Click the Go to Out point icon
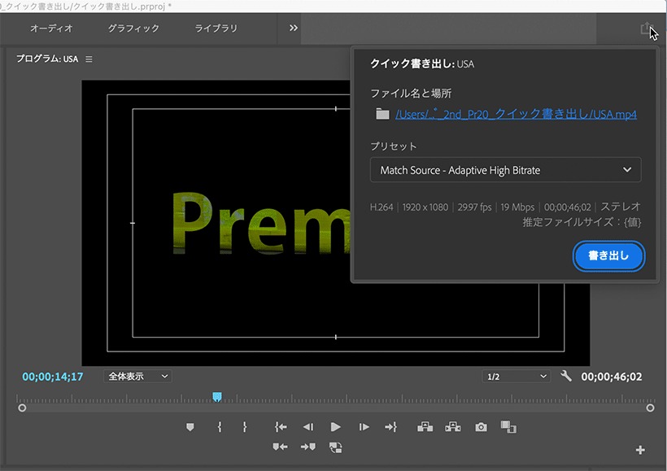 [x=391, y=427]
